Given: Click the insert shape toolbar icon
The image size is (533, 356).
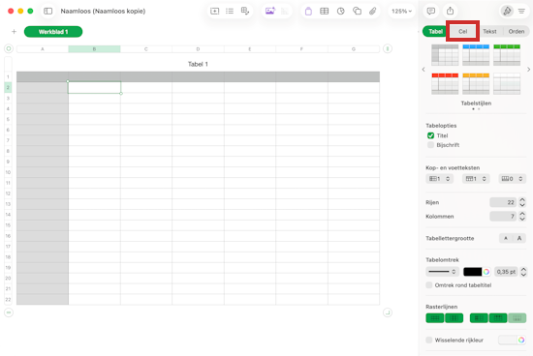Looking at the screenshot, I should pyautogui.click(x=357, y=12).
